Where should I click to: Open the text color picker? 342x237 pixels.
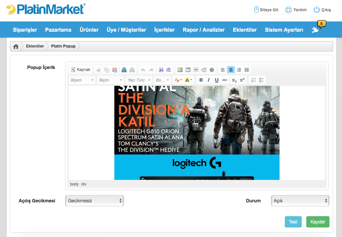[x=178, y=80]
